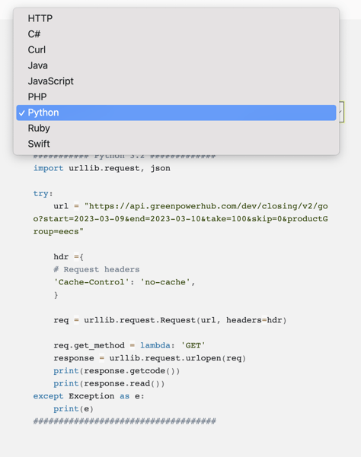
Task: Select HTTP from the language list
Action: pos(176,18)
